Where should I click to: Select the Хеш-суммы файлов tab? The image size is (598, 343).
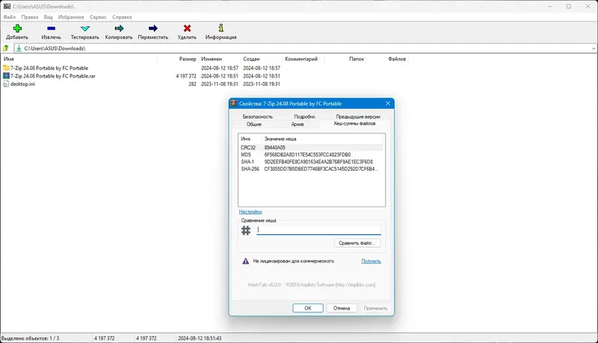pos(354,124)
